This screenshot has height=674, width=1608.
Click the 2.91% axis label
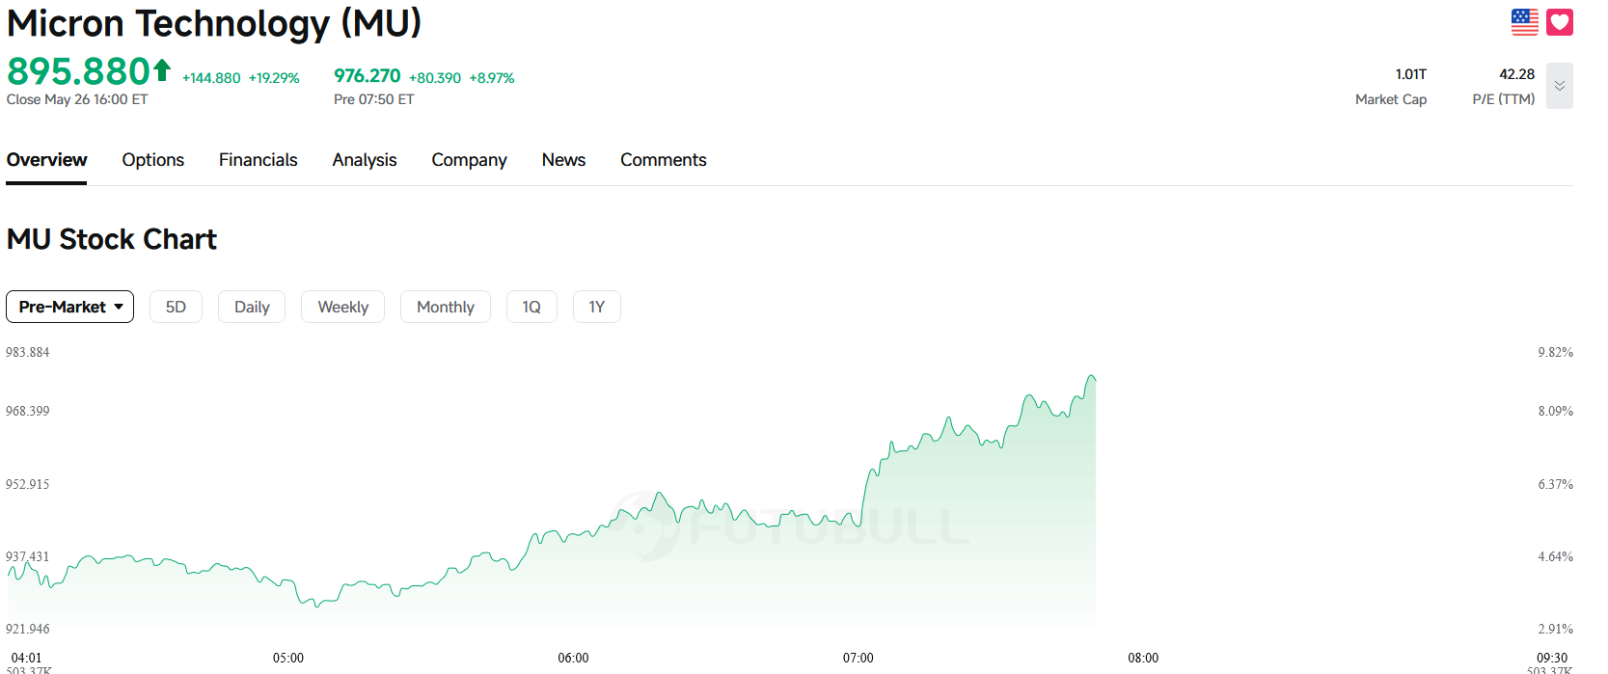click(1555, 630)
